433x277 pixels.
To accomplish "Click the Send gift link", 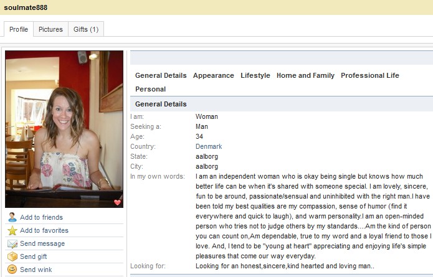I will coord(34,256).
